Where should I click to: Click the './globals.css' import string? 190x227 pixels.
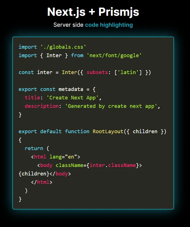coord(63,47)
